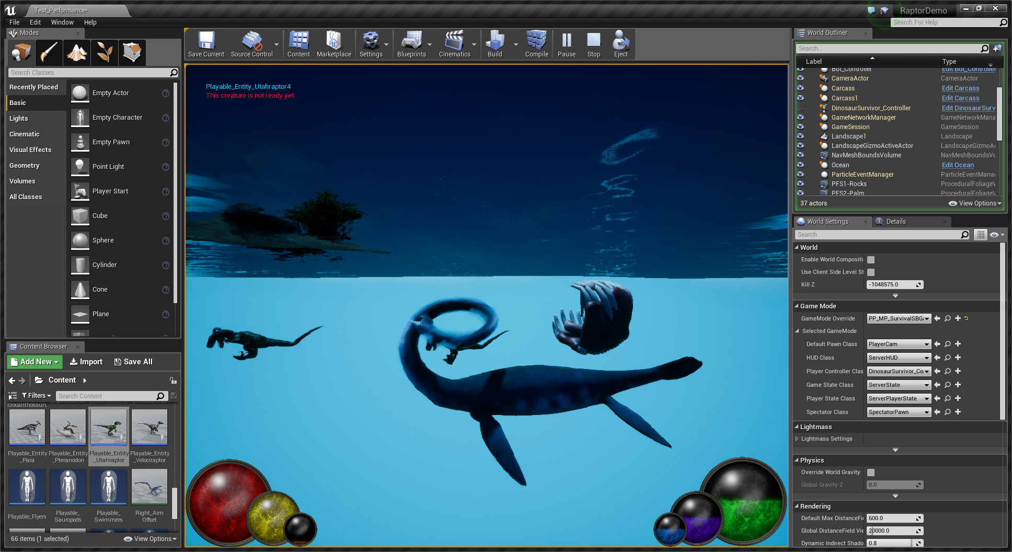This screenshot has height=552, width=1012.
Task: Click Save All button
Action: (133, 362)
